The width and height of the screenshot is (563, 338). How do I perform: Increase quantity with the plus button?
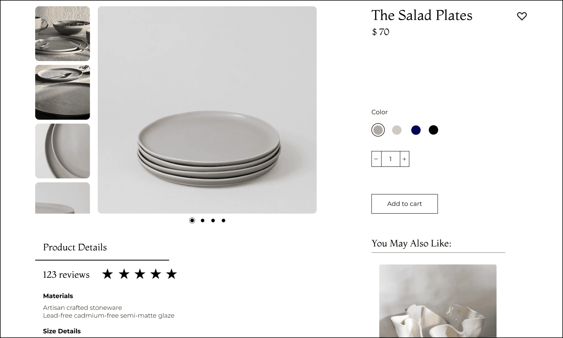[x=405, y=159]
